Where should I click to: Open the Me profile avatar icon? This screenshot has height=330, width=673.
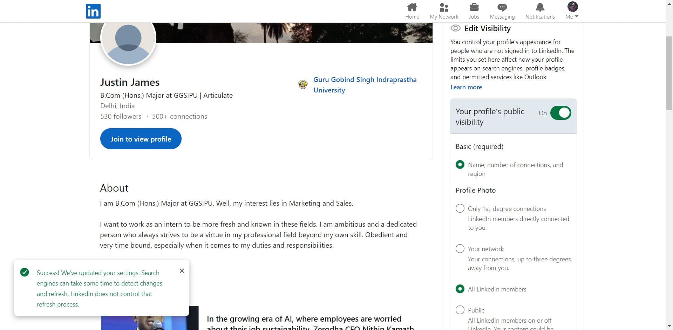coord(572,7)
